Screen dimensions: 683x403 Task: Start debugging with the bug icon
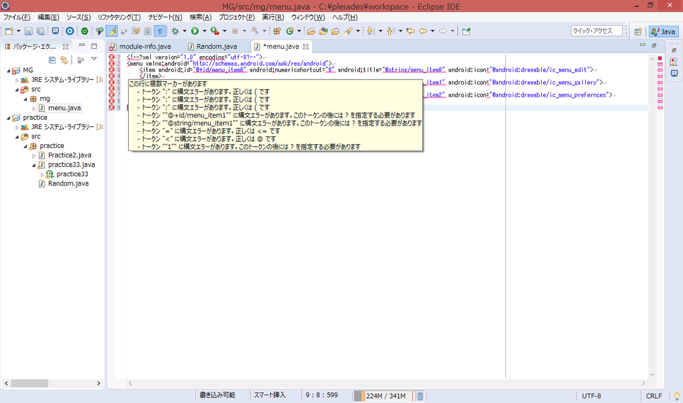(175, 31)
